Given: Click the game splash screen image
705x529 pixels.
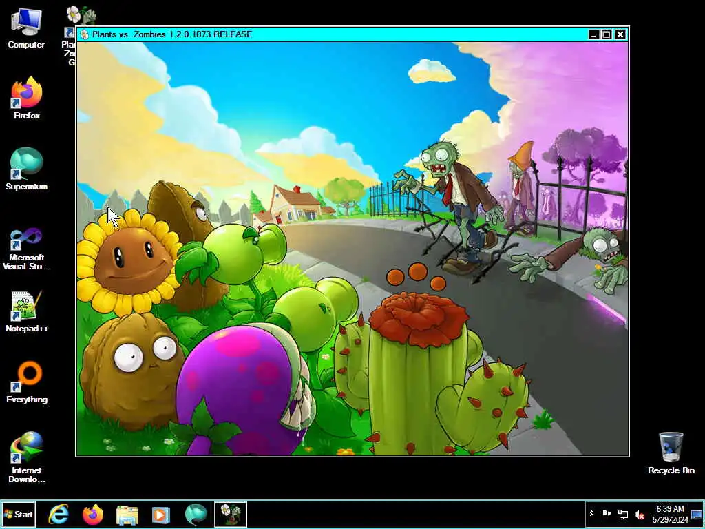Looking at the screenshot, I should point(352,249).
